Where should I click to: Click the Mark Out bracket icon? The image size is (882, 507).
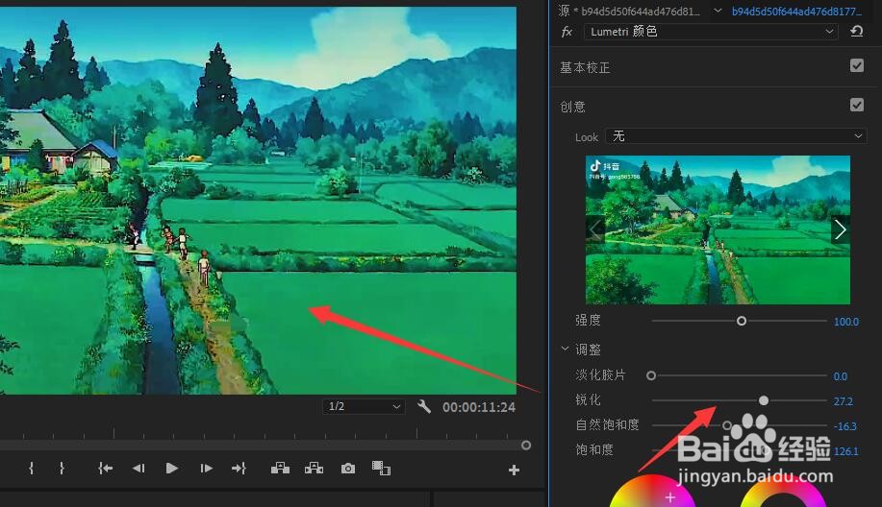pyautogui.click(x=62, y=468)
